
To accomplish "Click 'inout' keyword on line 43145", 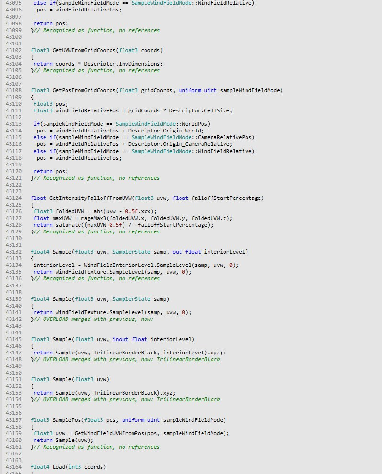I will [120, 339].
